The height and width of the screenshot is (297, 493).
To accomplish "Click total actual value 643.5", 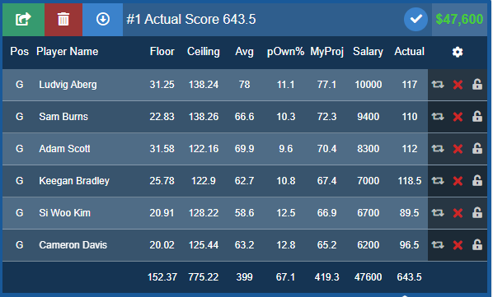I will coord(410,277).
